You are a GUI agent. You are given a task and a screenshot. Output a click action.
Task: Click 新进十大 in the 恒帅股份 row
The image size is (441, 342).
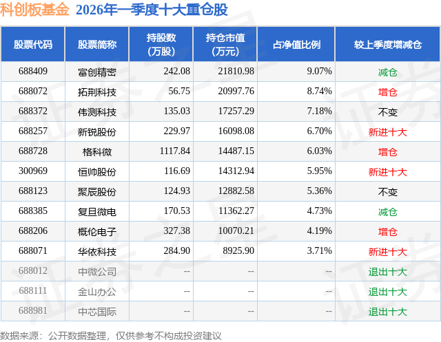coord(388,172)
